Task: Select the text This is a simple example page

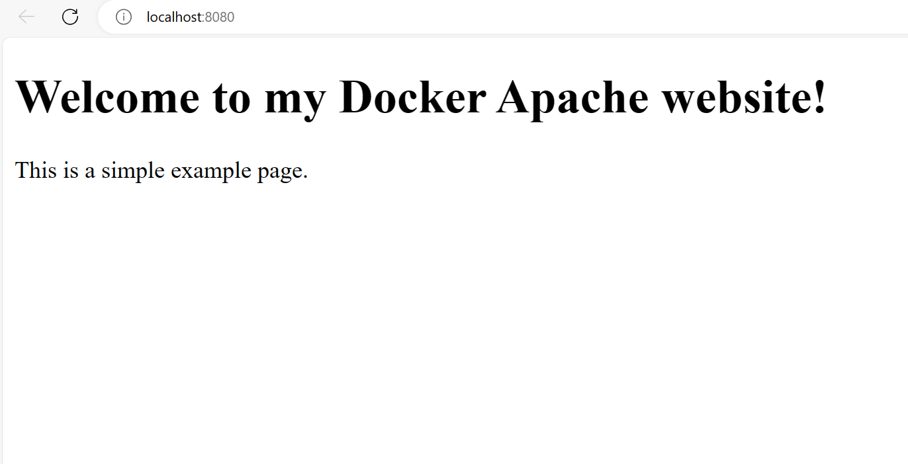Action: coord(161,170)
